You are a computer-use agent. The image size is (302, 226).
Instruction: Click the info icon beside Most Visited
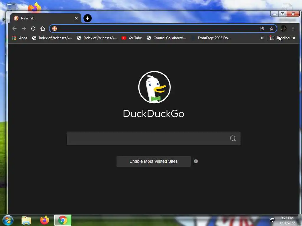196,161
